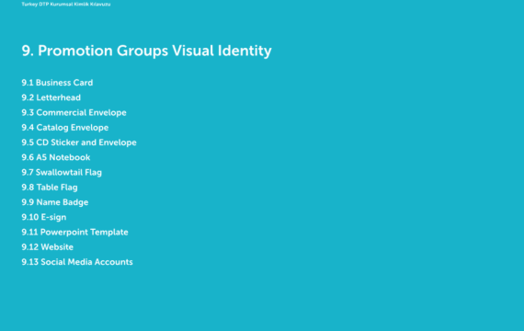Click the word Template in item 9.11

[x=109, y=233]
